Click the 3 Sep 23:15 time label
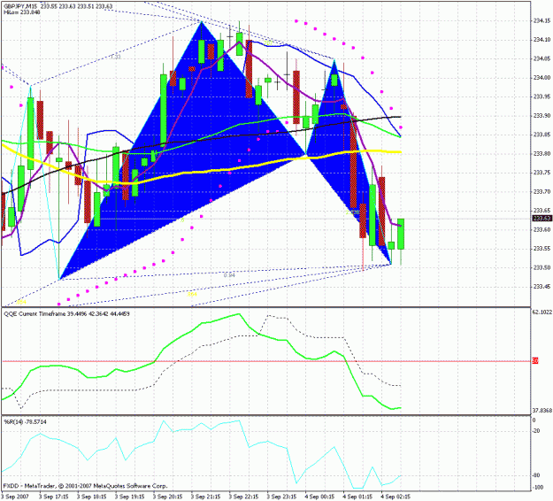This screenshot has height=501, width=553. (x=281, y=497)
